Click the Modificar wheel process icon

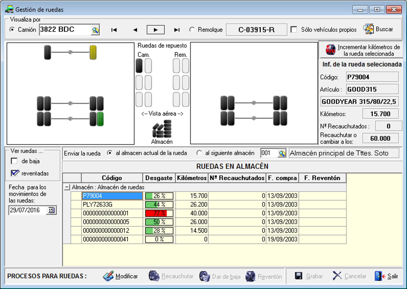(108, 276)
